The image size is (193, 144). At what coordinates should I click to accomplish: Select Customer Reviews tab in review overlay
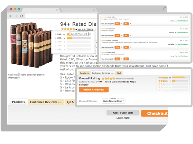103,73
